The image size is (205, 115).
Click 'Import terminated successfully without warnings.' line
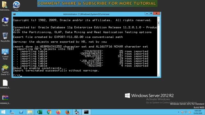tap(56, 71)
